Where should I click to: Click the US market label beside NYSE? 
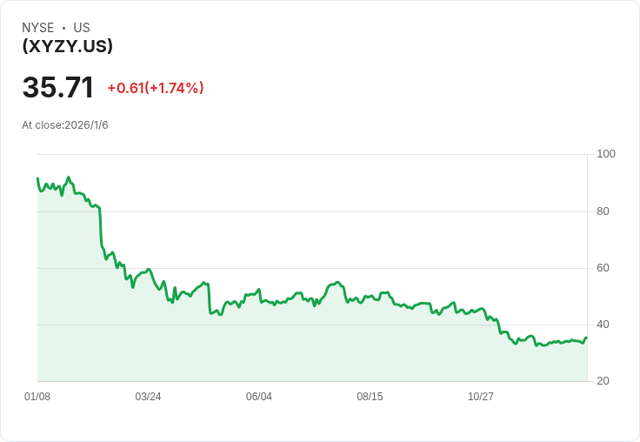pos(82,28)
